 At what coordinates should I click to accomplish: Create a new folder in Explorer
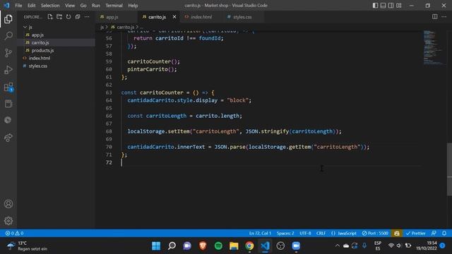(x=59, y=17)
